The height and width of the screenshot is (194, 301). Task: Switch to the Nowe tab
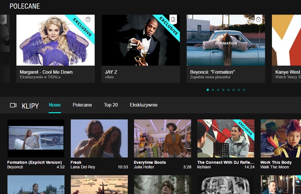pyautogui.click(x=55, y=105)
